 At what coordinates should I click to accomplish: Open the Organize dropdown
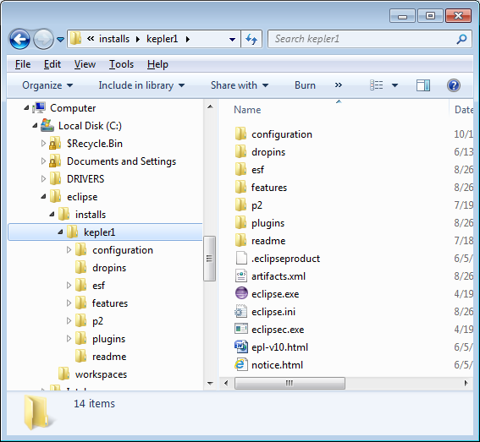(x=47, y=85)
